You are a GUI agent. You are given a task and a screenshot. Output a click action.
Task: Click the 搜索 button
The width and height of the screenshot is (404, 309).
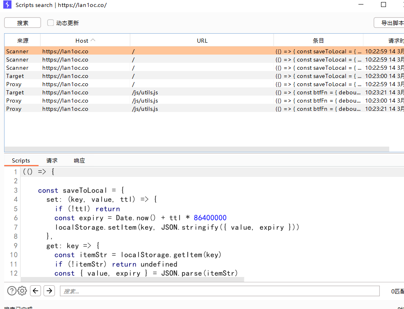click(x=23, y=23)
